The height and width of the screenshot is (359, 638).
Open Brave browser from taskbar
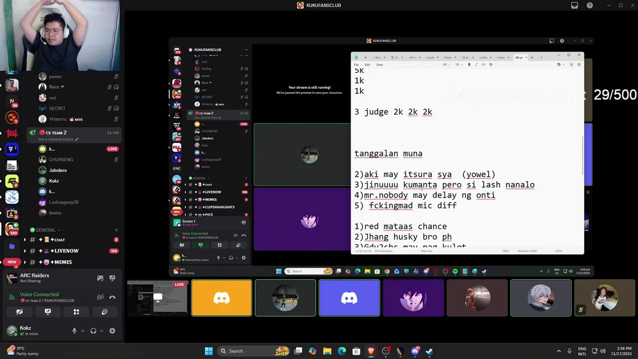(371, 351)
